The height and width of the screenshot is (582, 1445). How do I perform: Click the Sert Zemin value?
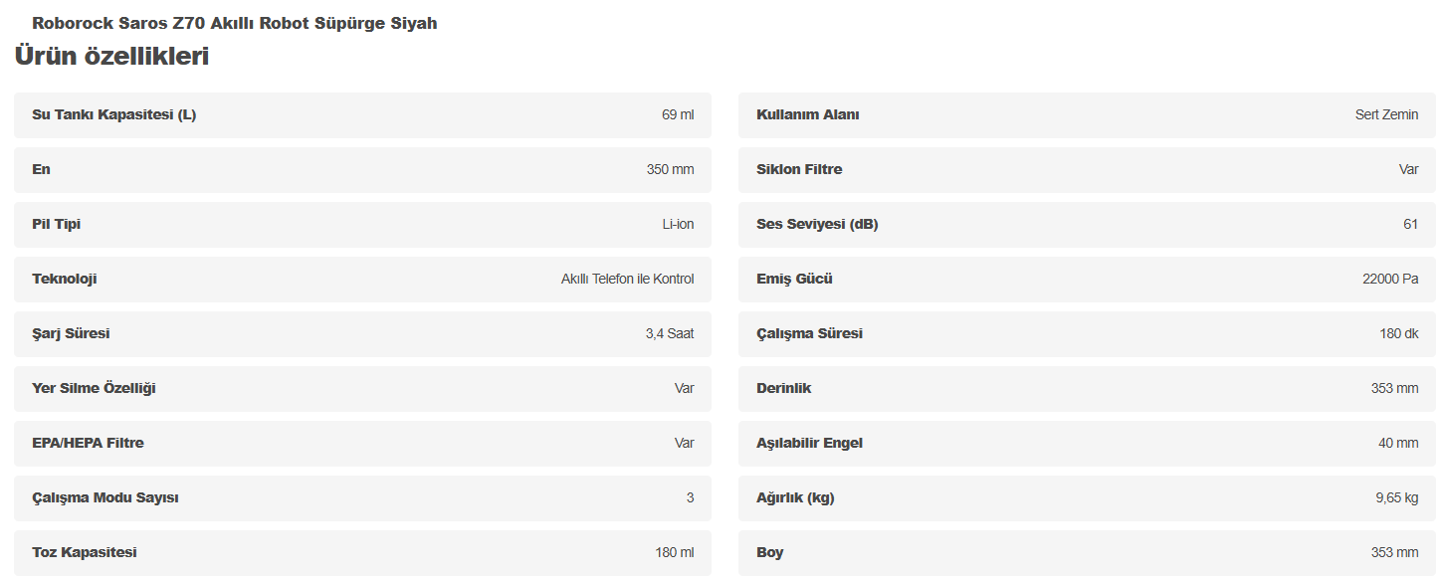click(x=1386, y=115)
